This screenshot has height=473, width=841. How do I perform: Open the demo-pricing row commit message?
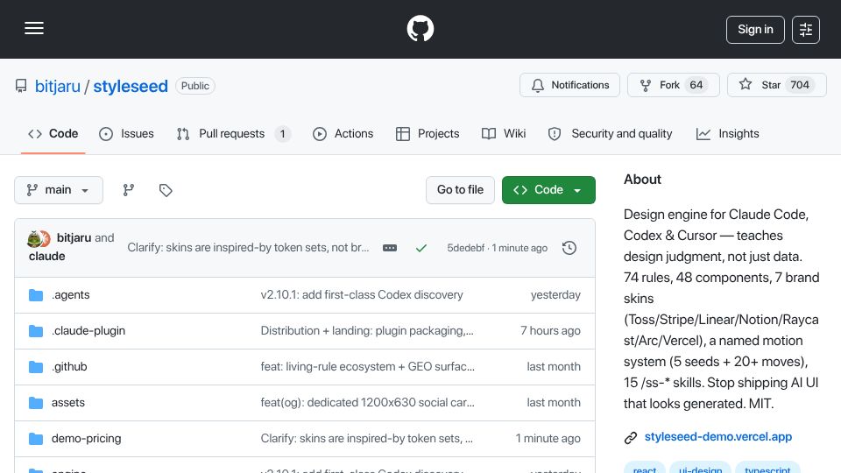point(367,439)
